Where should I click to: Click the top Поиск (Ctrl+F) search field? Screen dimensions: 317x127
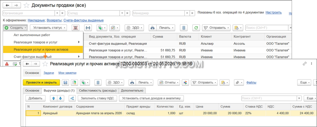[267, 28]
